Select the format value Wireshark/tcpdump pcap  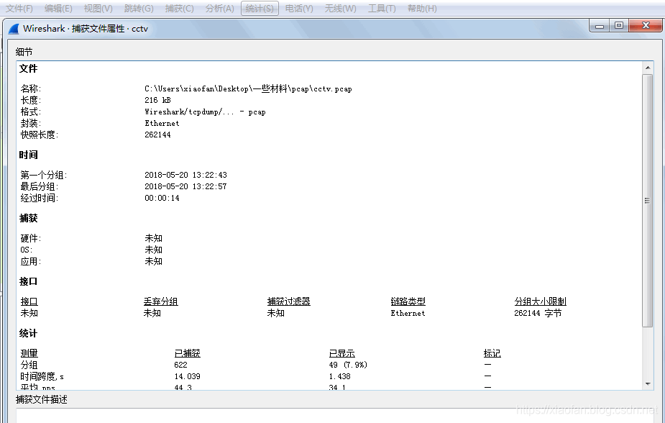pyautogui.click(x=205, y=112)
